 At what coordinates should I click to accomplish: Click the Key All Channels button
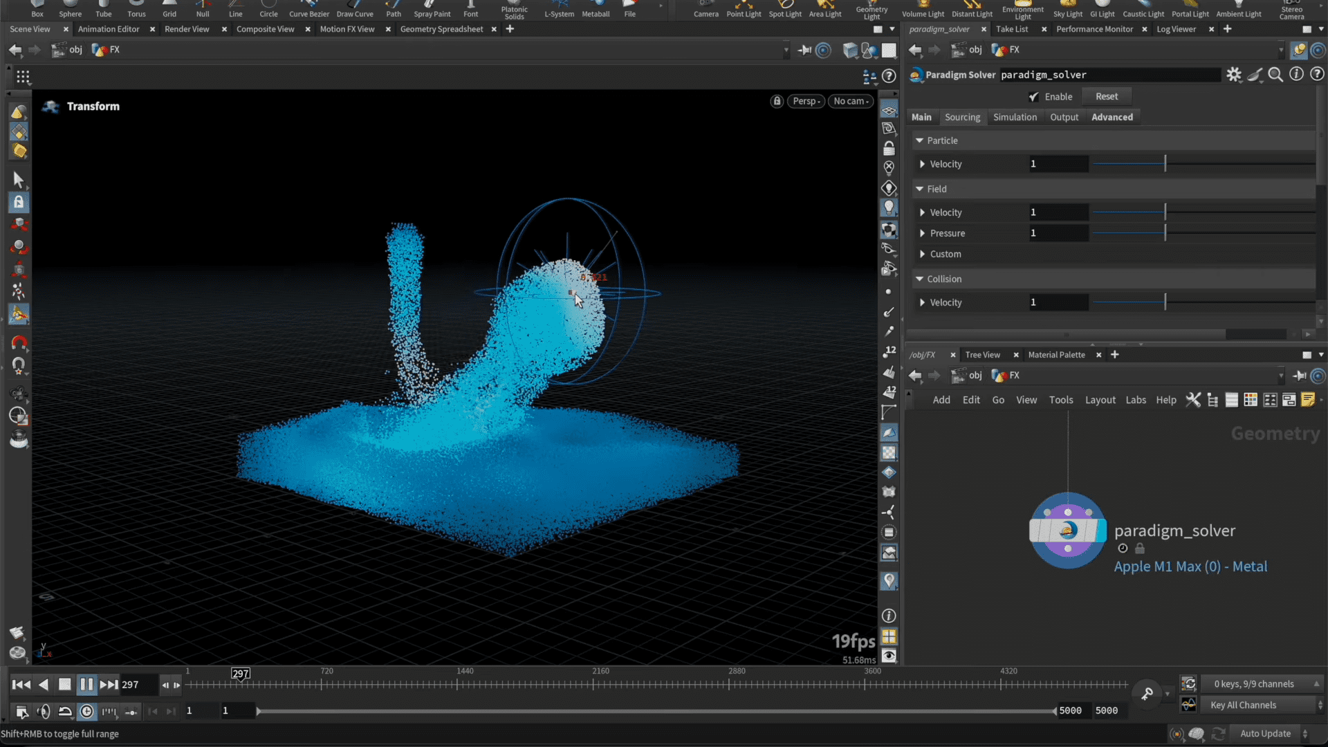click(x=1243, y=705)
